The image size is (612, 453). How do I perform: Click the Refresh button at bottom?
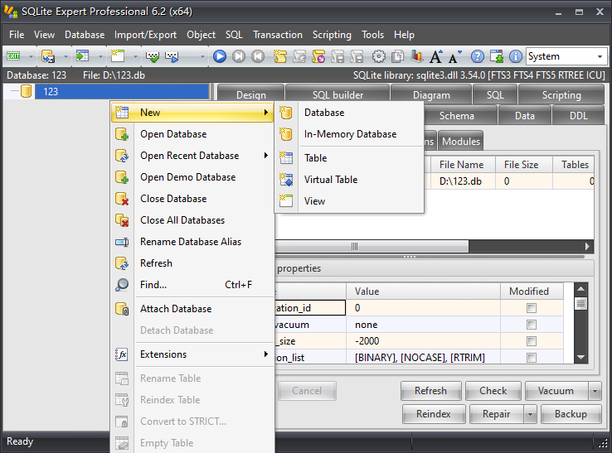click(431, 391)
